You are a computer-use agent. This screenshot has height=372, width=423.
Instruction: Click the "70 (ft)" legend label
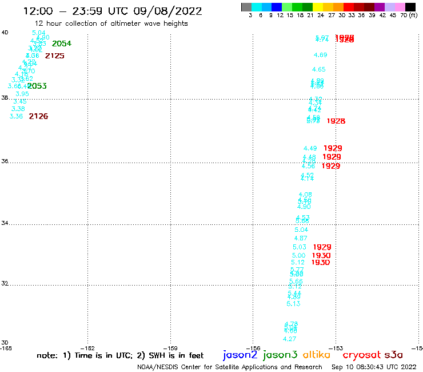(x=409, y=15)
